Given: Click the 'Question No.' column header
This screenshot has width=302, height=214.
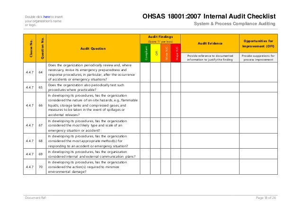Looking at the screenshot, I should 41,48.
